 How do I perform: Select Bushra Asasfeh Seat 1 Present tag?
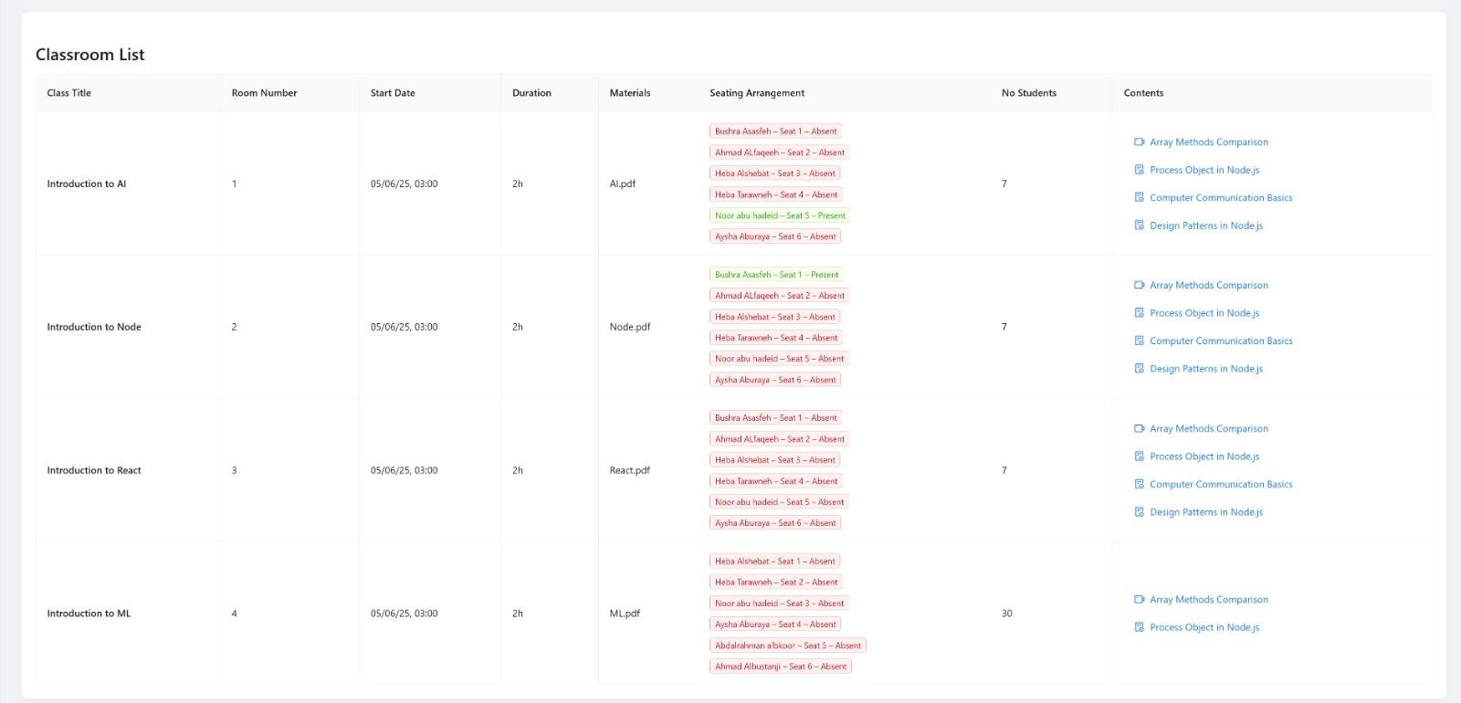tap(776, 275)
